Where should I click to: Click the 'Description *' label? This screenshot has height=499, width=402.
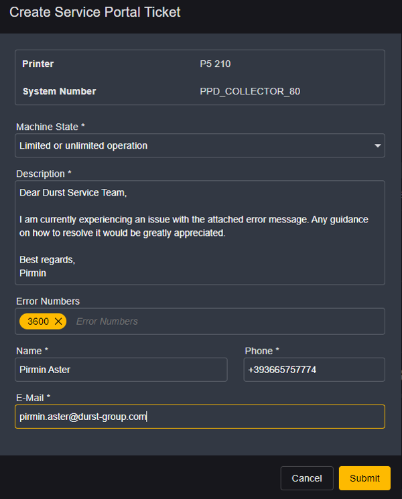coord(44,173)
